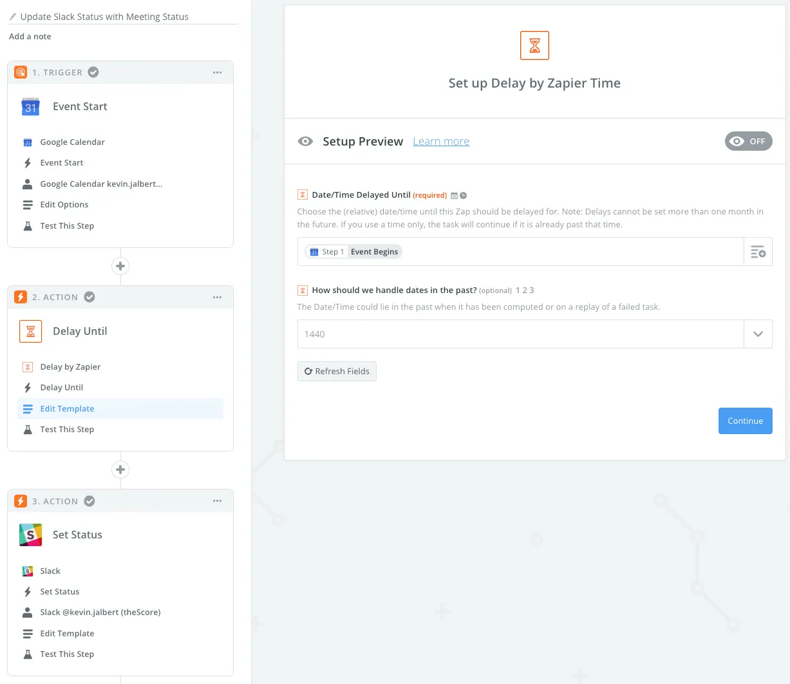Image resolution: width=790 pixels, height=684 pixels.
Task: Click the Step 1 Event Begins pill
Action: click(353, 252)
